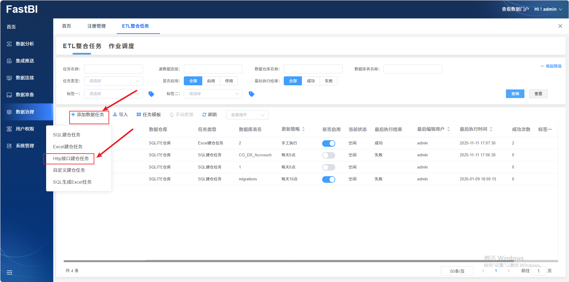The height and width of the screenshot is (282, 569).
Task: Turn off the migrations row switch
Action: click(328, 179)
